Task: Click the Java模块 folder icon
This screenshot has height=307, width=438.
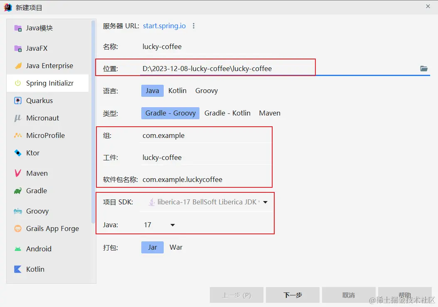Action: pos(18,28)
